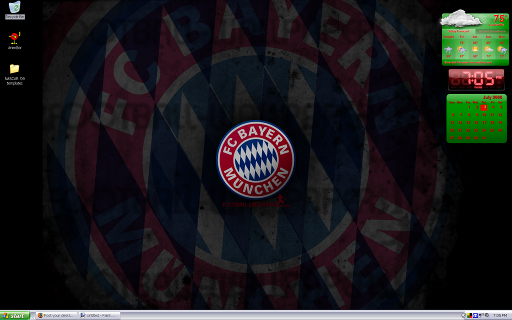Select July 31 on the calendar widget
The width and height of the screenshot is (512, 320).
point(484,138)
